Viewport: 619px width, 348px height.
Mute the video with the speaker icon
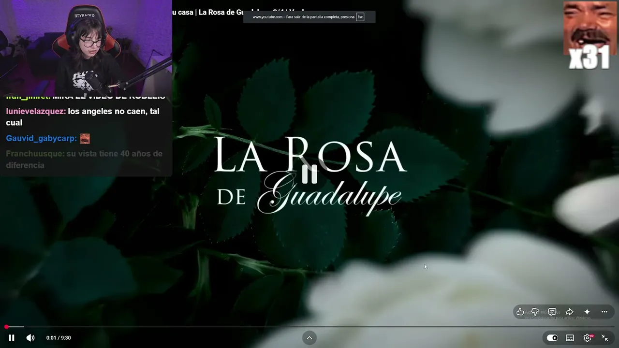[x=30, y=338]
